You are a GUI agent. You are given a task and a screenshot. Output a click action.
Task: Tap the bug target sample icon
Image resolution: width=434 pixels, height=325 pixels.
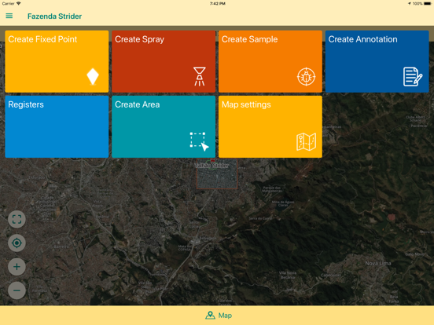pos(306,77)
